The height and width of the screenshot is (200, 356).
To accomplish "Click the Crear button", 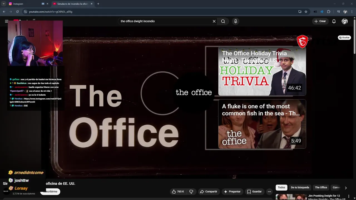I will click(x=320, y=21).
